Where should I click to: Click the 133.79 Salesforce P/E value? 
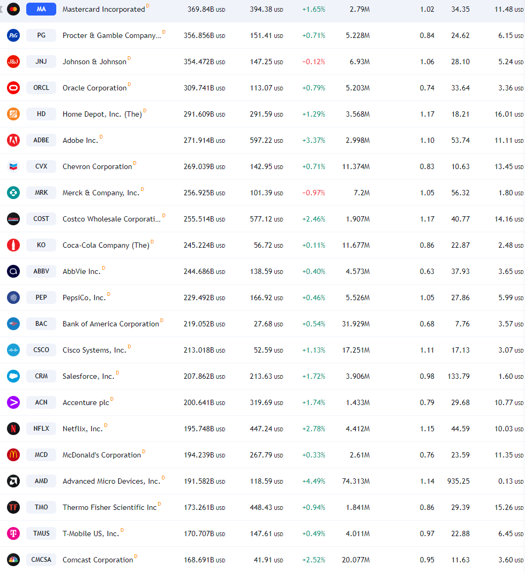[x=459, y=377]
